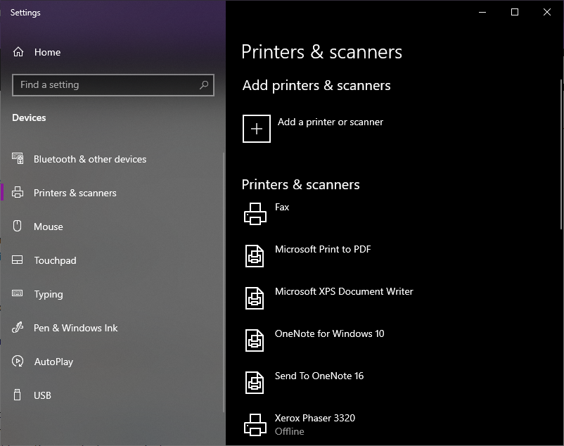Click the offline Xerox printer status text
This screenshot has width=564, height=446.
289,431
